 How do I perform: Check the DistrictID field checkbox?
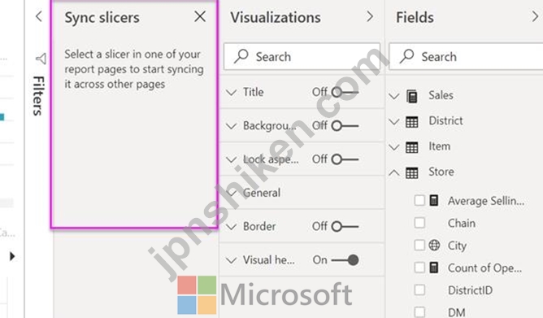tap(419, 290)
